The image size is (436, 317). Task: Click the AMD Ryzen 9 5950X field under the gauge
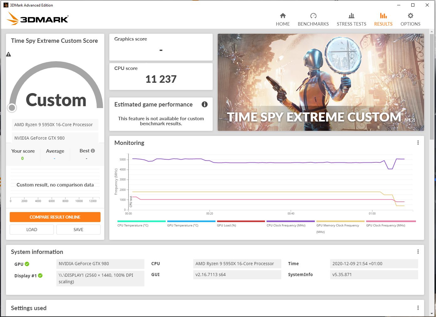click(55, 125)
